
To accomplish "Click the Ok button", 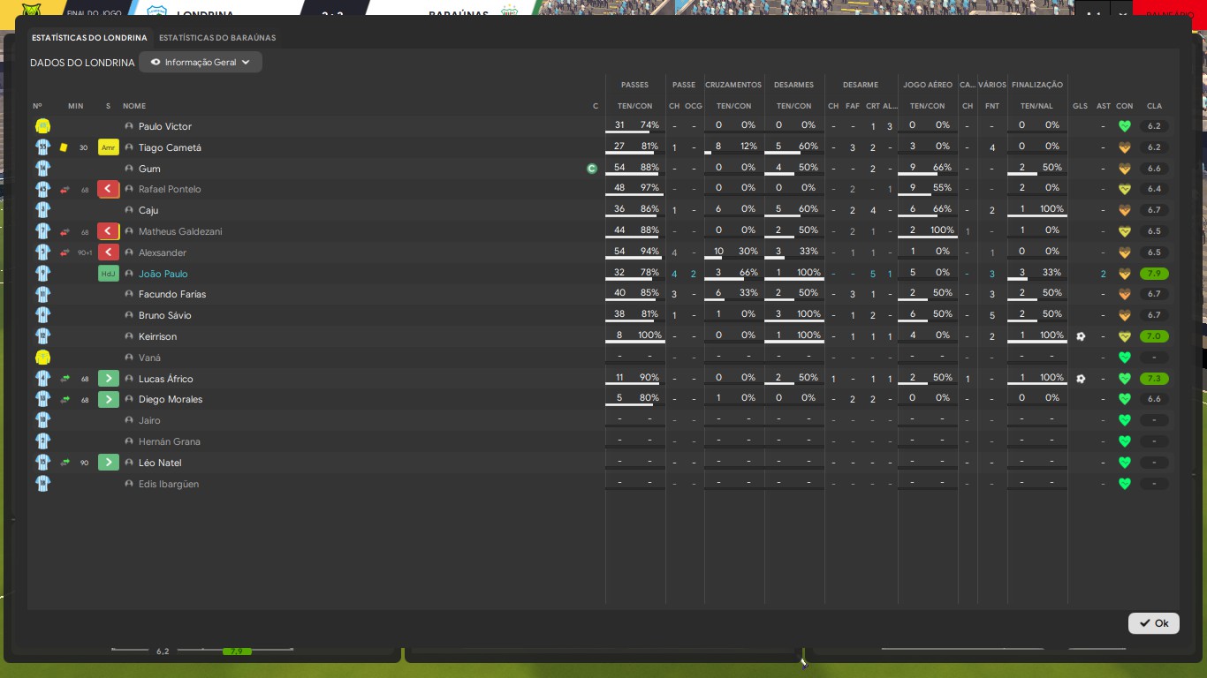I will (1154, 623).
